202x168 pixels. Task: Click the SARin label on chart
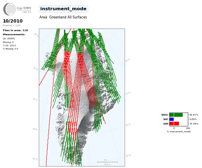tap(165, 115)
